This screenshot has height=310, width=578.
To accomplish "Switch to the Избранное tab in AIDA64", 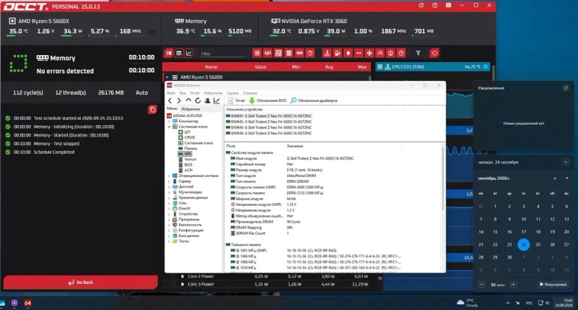I will (x=191, y=109).
